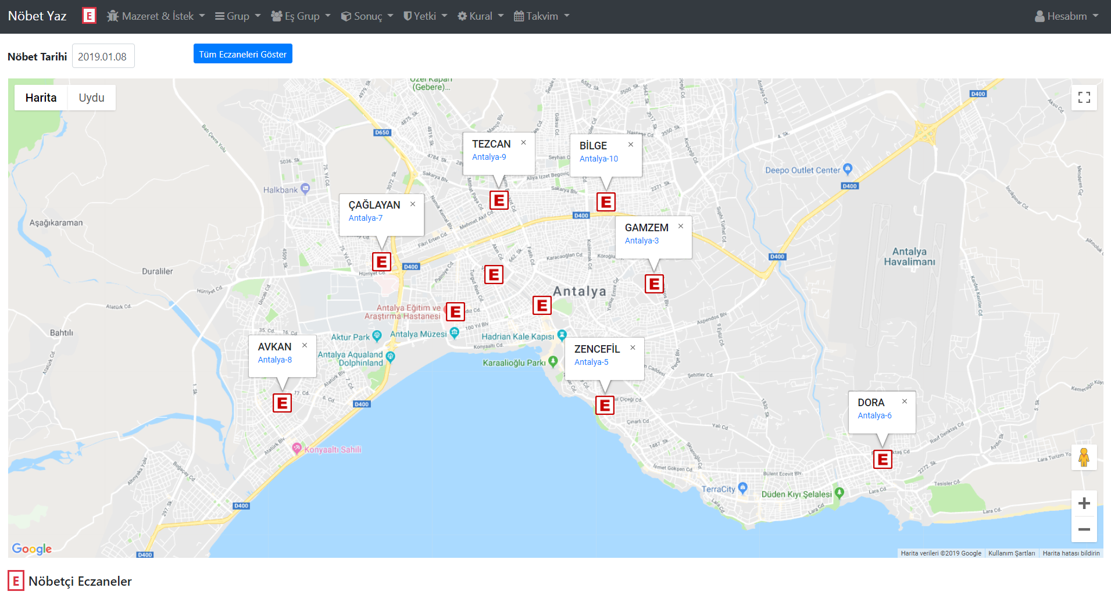The width and height of the screenshot is (1111, 595).
Task: Click the ZENCEFİL pharmacy E marker
Action: (x=605, y=405)
